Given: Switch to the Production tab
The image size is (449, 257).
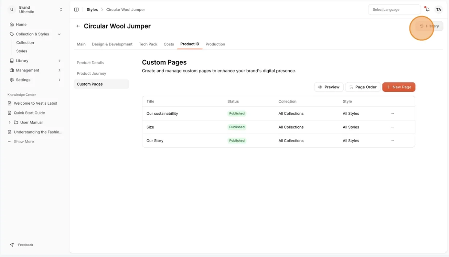Looking at the screenshot, I should pos(215,44).
